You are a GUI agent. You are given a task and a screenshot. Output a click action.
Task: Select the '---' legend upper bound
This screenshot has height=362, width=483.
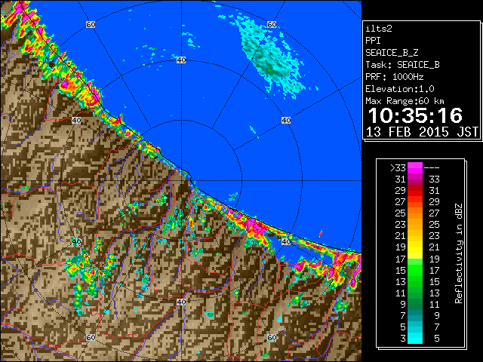click(x=432, y=168)
